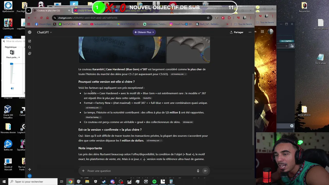Open the library icon in ChatGPT sidebar
The height and width of the screenshot is (185, 329).
(x=30, y=53)
